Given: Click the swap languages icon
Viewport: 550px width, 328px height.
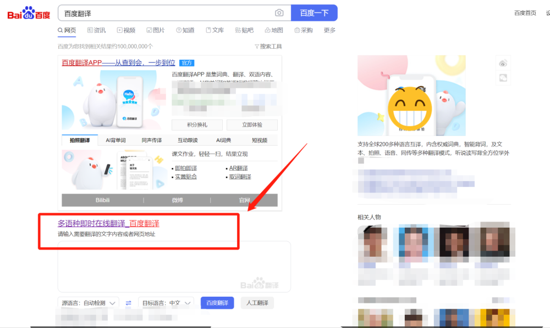Looking at the screenshot, I should coord(128,303).
